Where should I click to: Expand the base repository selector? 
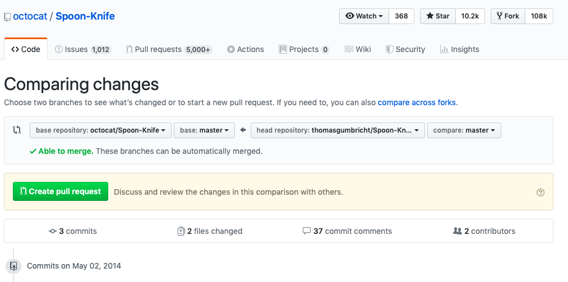coord(100,130)
